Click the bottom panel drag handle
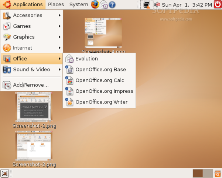222x178 pixels. [x=11, y=174]
